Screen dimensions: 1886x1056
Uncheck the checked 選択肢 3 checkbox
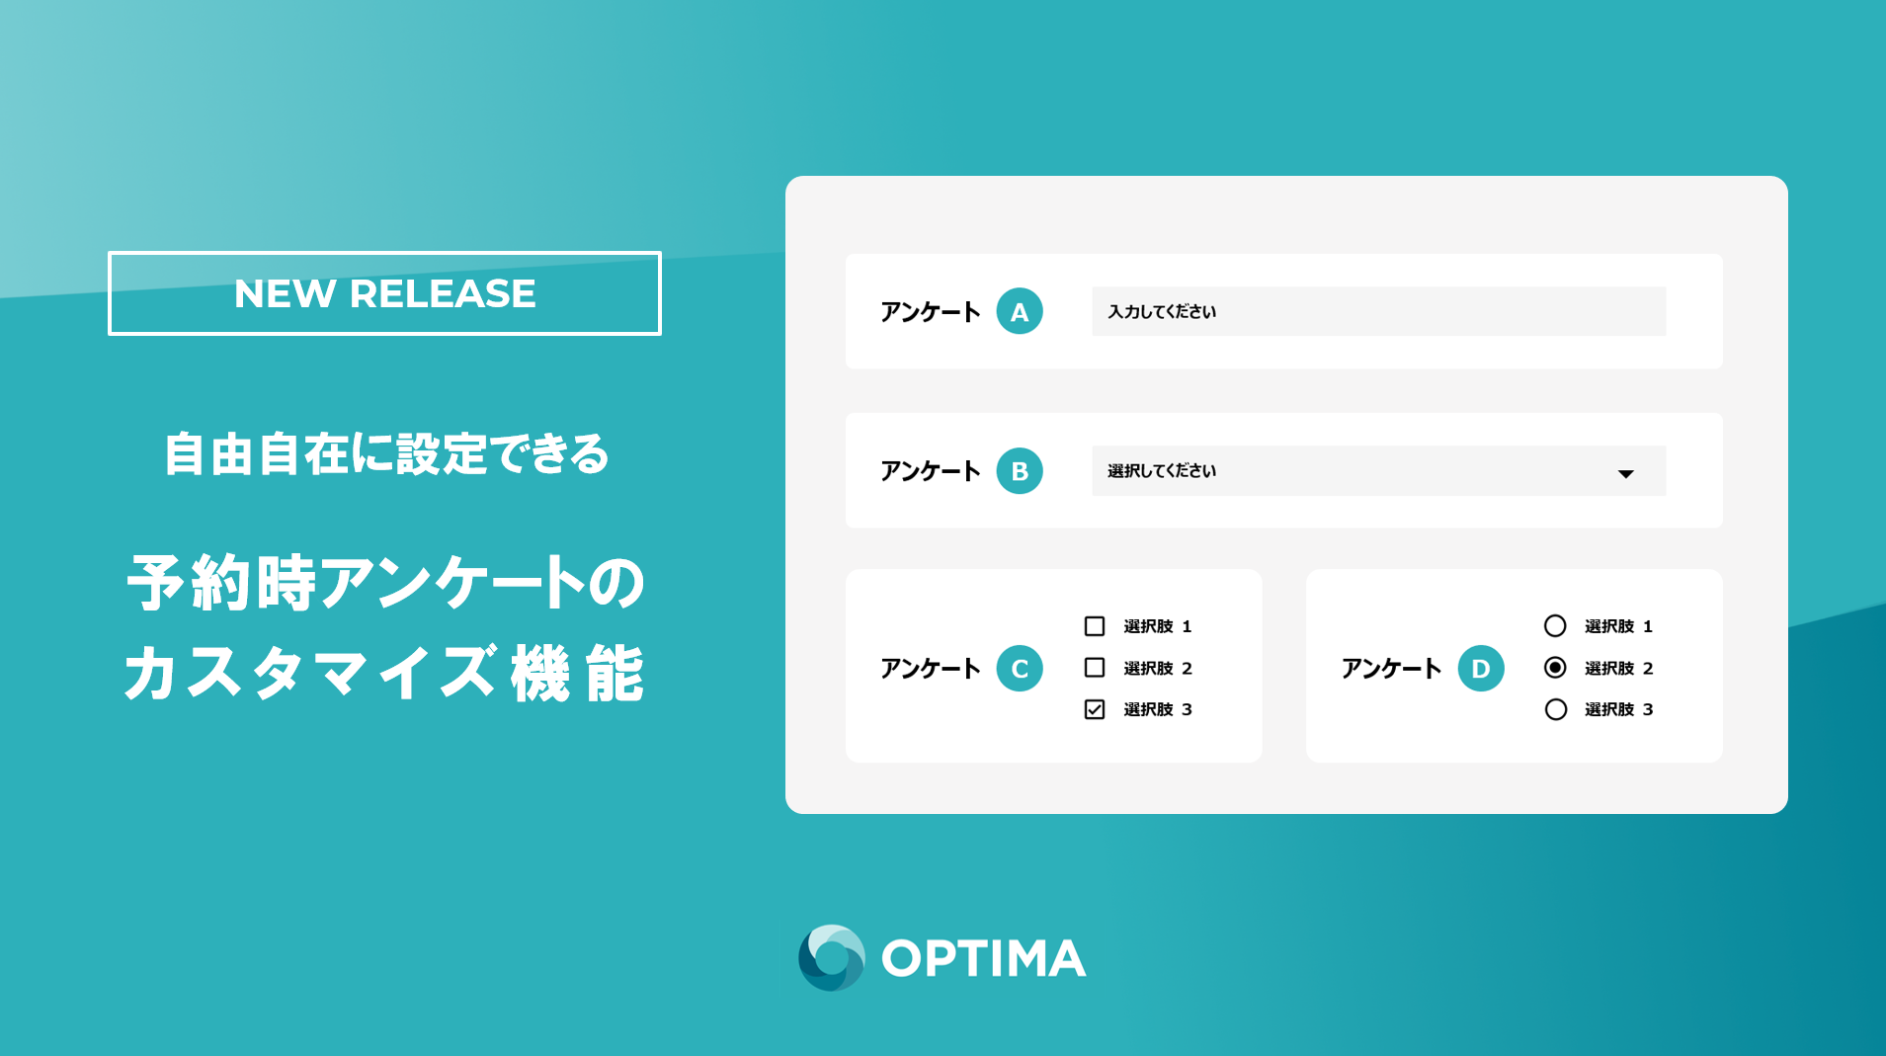[1094, 709]
